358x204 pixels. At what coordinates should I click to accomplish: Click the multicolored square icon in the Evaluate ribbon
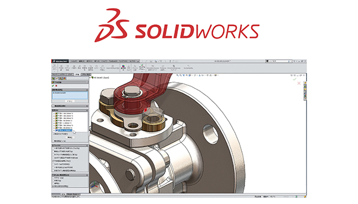(123, 68)
